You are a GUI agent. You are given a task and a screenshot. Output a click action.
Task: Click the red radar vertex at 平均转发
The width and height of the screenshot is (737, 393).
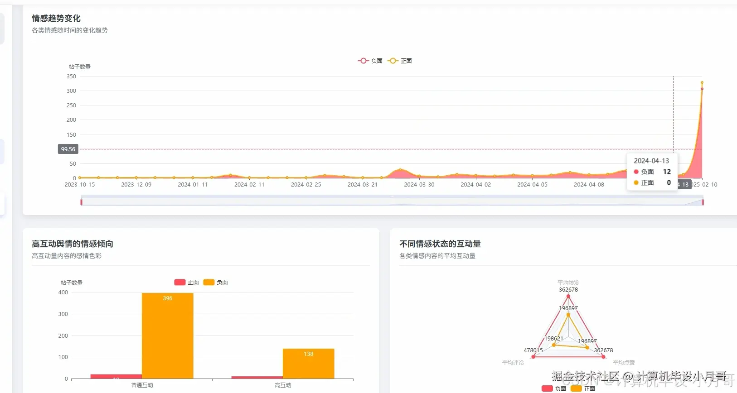568,297
